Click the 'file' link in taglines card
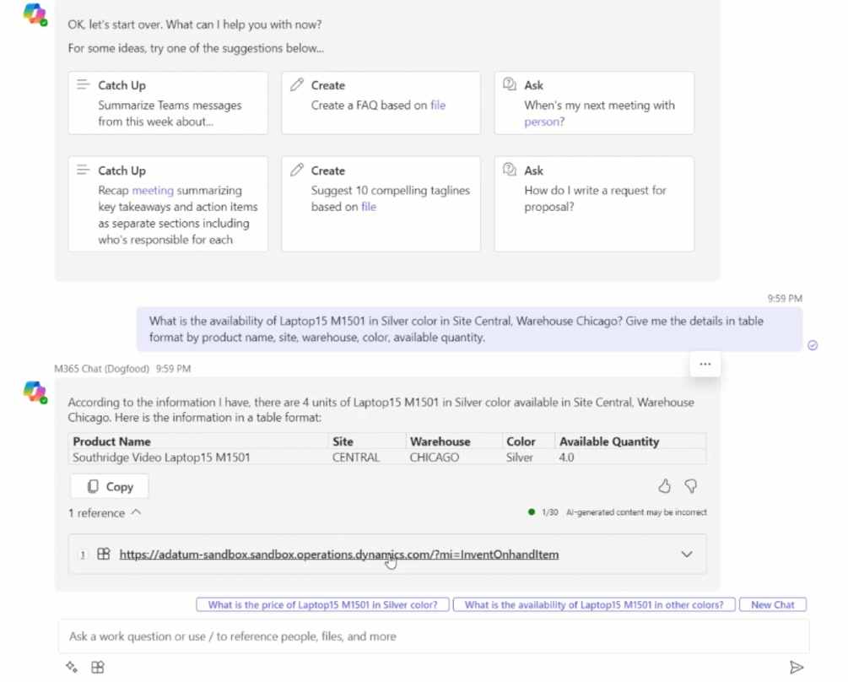 368,207
